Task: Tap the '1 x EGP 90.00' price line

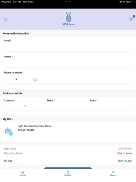Action: click(x=26, y=130)
